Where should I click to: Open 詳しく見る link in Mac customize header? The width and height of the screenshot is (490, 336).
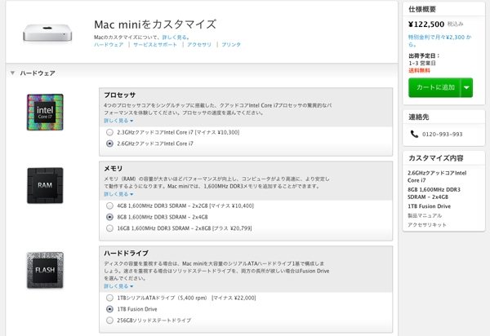pyautogui.click(x=175, y=38)
